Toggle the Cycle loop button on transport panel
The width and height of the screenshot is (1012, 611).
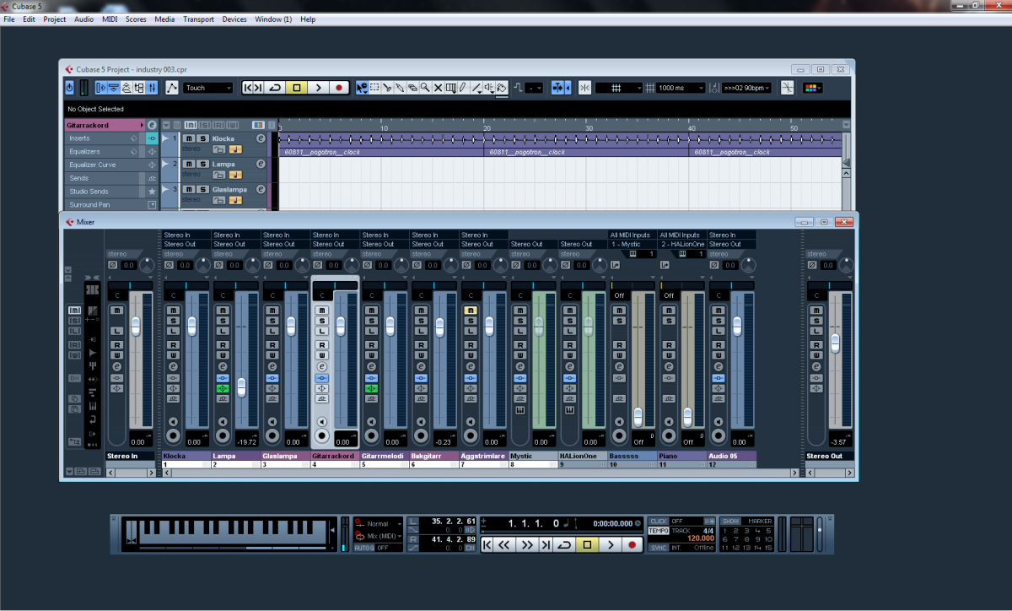click(x=565, y=545)
